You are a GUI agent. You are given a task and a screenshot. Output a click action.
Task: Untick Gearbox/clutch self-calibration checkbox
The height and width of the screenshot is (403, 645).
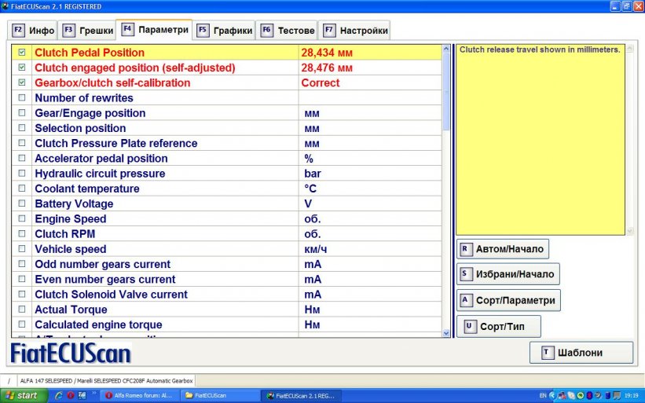[x=21, y=82]
